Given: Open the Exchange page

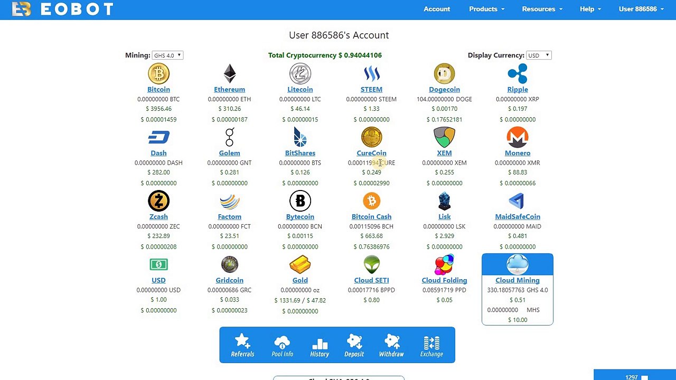Looking at the screenshot, I should pos(431,345).
